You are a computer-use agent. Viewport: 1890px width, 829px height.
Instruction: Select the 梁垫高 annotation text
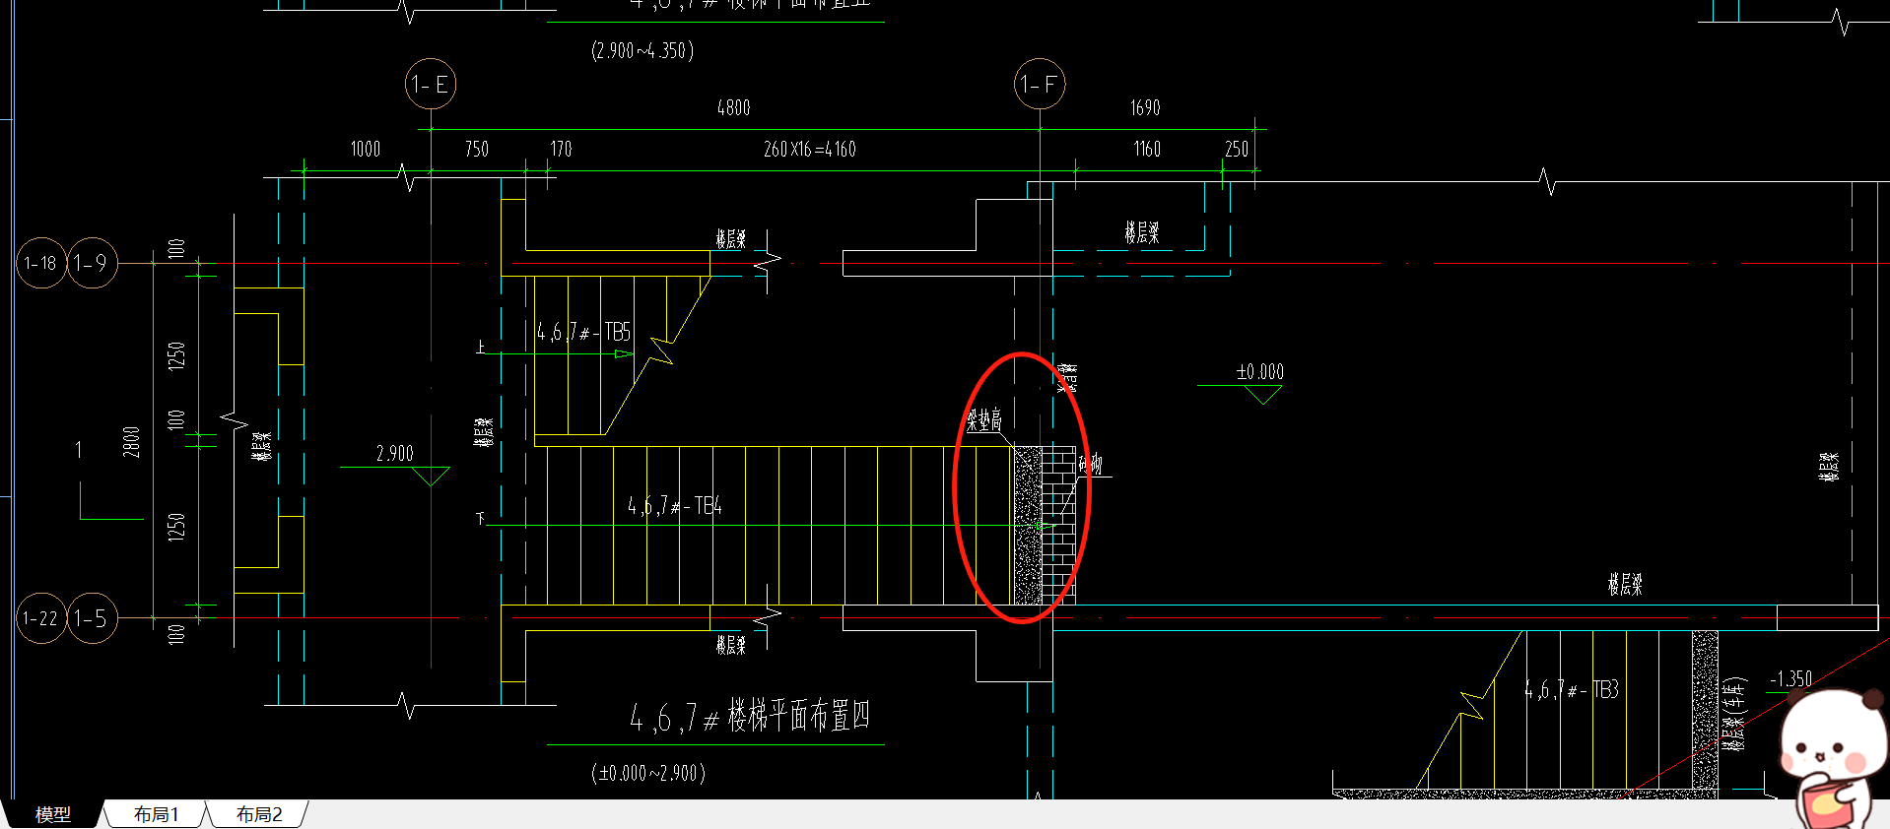click(x=984, y=420)
